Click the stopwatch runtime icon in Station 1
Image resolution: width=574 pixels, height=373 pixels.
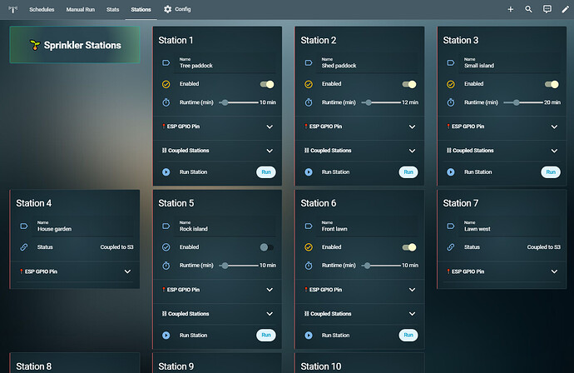166,102
